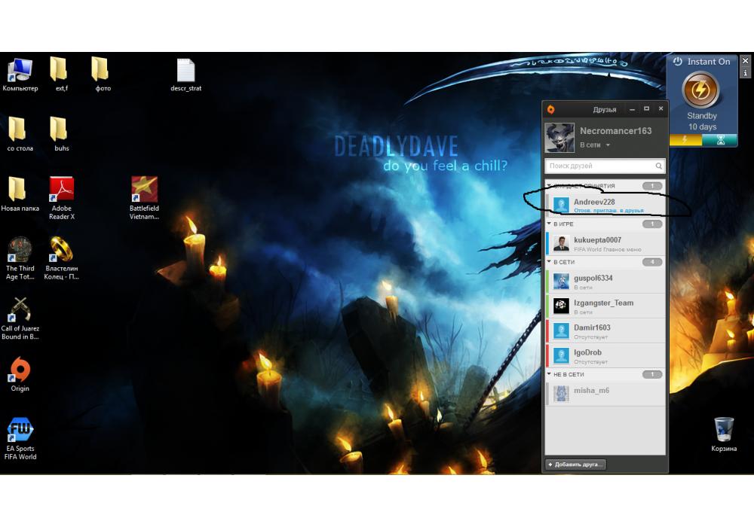Focus the Поиск друзей search field
The image size is (754, 527).
tap(605, 166)
